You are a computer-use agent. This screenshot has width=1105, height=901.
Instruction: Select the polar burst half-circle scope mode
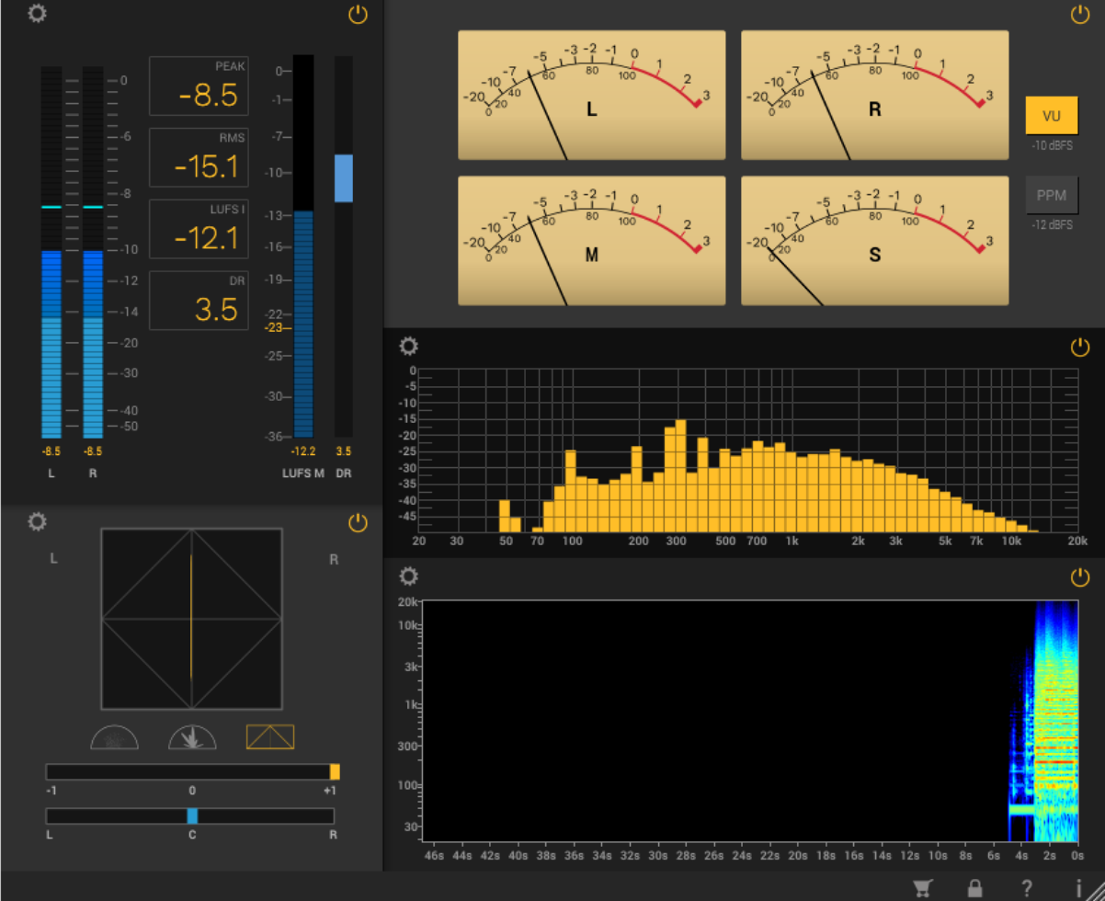tap(192, 736)
